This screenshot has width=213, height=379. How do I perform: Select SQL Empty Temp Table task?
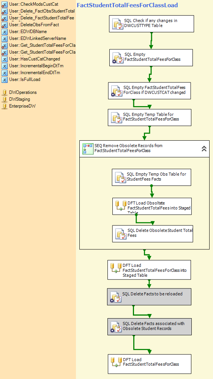[x=150, y=117]
